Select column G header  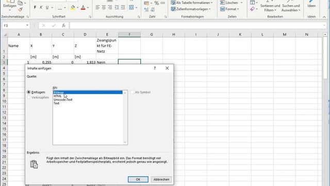click(152, 35)
